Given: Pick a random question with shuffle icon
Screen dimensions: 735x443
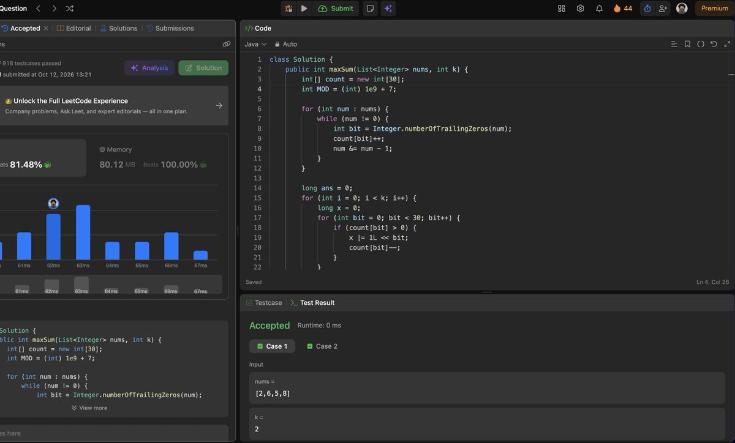Looking at the screenshot, I should [70, 9].
